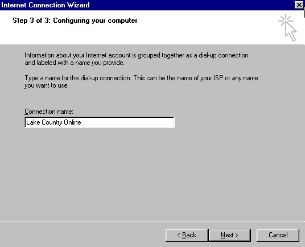Close the wizard with the X button
Image resolution: width=305 pixels, height=247 pixels.
click(x=299, y=5)
